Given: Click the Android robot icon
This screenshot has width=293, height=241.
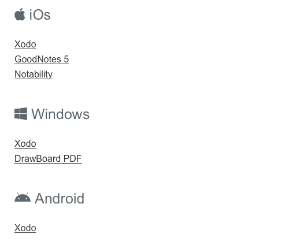Looking at the screenshot, I should [x=23, y=197].
